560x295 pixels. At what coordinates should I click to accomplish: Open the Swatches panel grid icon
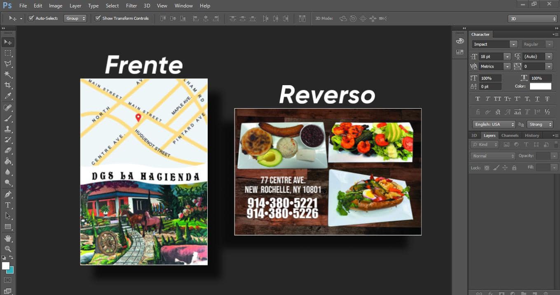(x=460, y=52)
